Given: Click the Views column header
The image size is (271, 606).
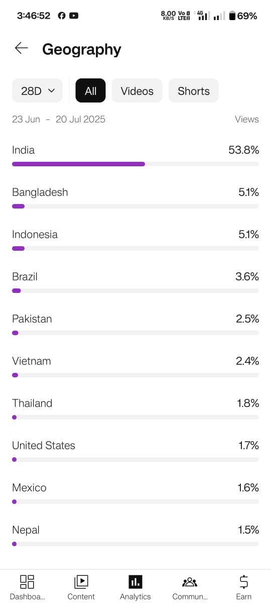Looking at the screenshot, I should (247, 119).
